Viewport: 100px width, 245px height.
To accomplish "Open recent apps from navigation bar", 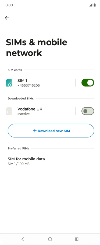I will tap(77, 239).
